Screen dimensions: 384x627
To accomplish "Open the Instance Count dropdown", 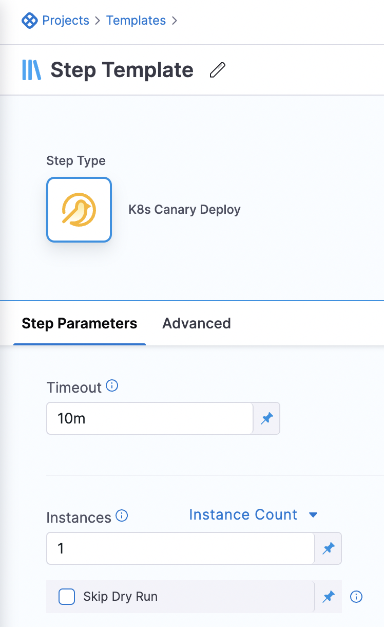I will click(x=254, y=515).
